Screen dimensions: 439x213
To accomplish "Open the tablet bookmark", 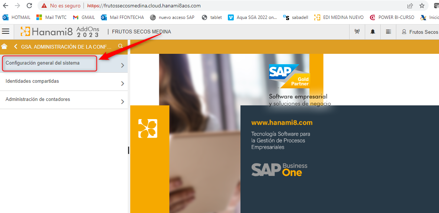I will click(212, 17).
